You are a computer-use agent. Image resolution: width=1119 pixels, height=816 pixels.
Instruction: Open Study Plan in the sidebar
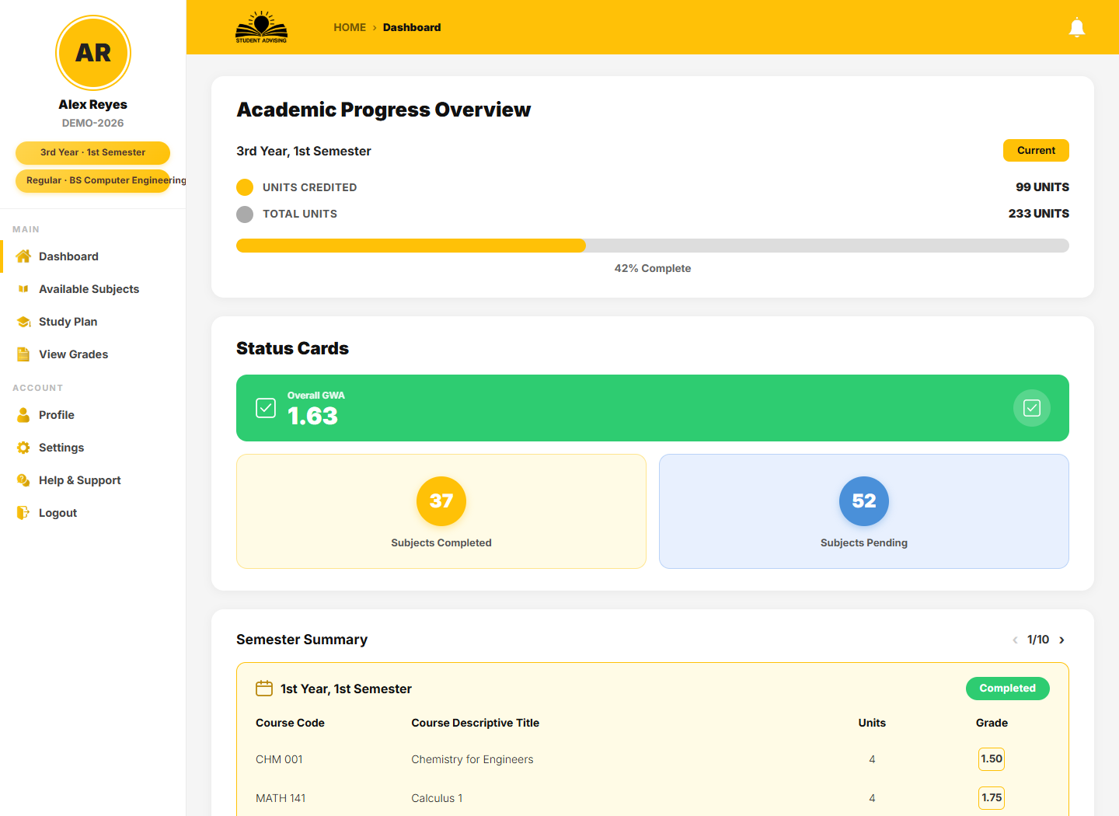pos(93,322)
